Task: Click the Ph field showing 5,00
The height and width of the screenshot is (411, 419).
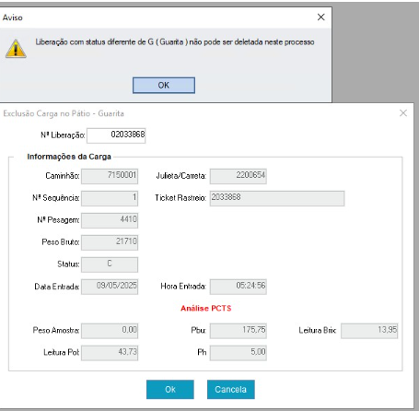Action: 239,353
